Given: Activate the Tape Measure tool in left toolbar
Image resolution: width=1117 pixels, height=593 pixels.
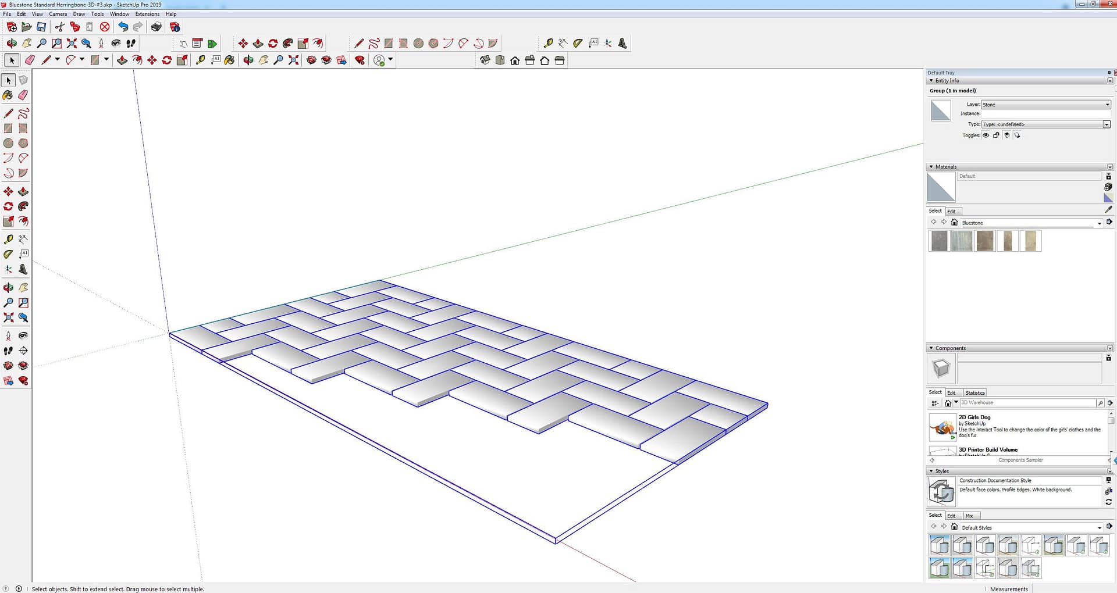Looking at the screenshot, I should click(8, 240).
